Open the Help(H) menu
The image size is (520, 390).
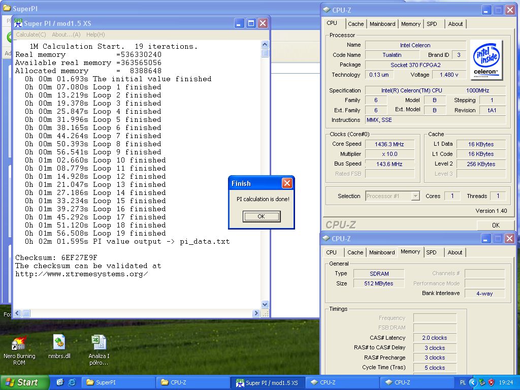(95, 35)
